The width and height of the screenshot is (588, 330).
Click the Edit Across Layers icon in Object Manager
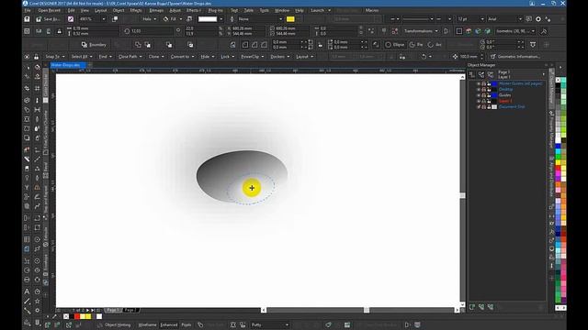(x=481, y=74)
